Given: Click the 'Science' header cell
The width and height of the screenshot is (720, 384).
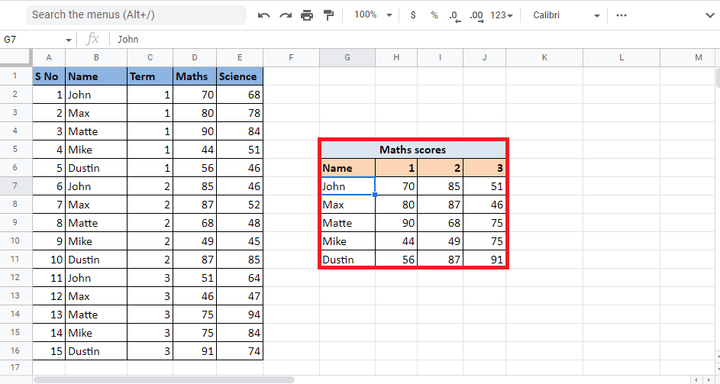Looking at the screenshot, I should pyautogui.click(x=240, y=76).
